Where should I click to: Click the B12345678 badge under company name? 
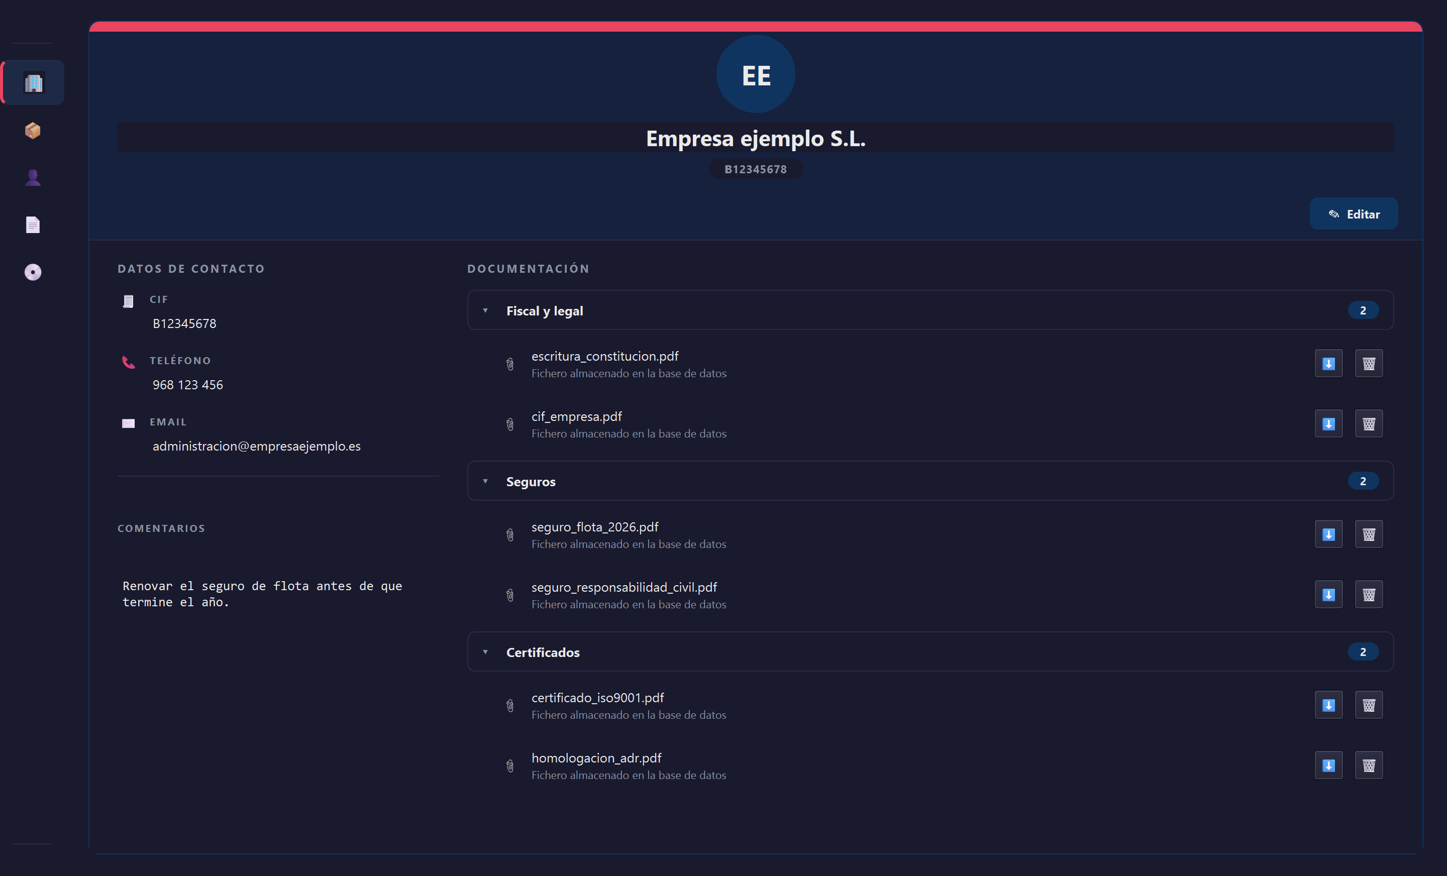(x=756, y=169)
